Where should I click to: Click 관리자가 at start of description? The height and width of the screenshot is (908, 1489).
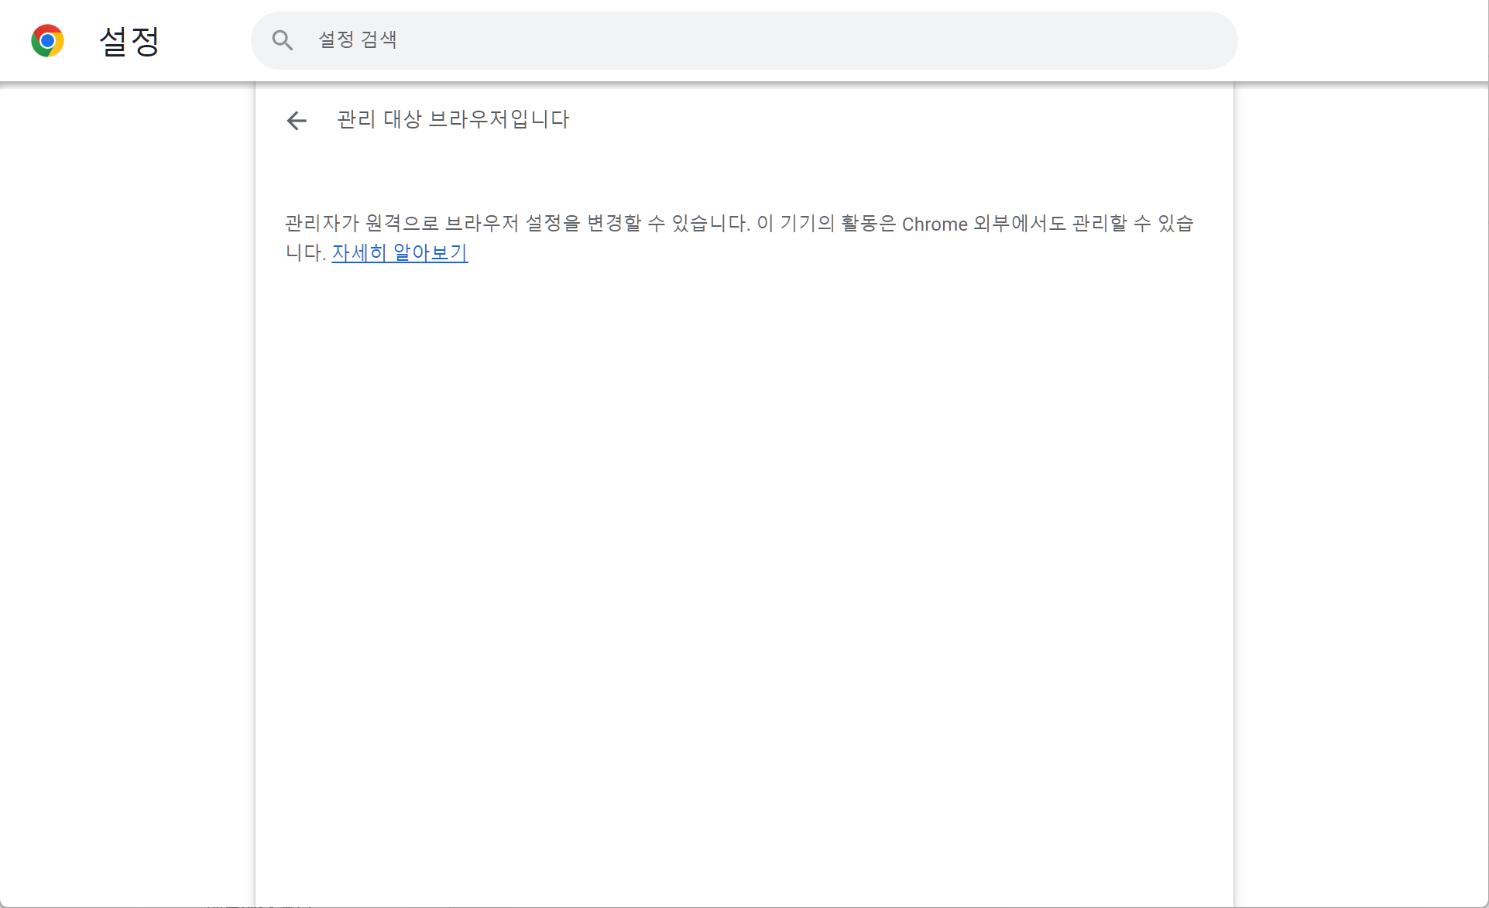click(x=321, y=223)
